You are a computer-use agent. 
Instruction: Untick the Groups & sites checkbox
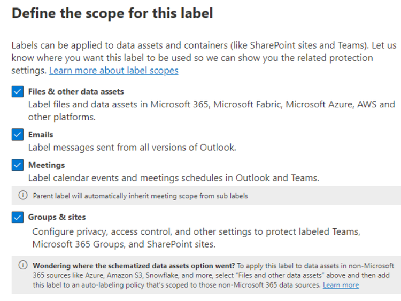click(18, 217)
